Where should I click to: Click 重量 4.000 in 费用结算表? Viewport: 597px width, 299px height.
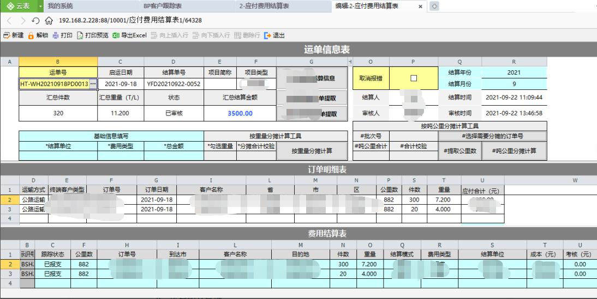tap(369, 273)
